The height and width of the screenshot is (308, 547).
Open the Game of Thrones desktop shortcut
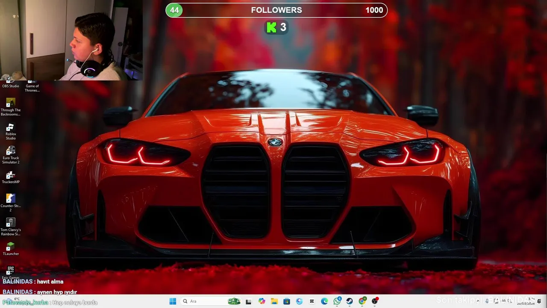pos(32,86)
